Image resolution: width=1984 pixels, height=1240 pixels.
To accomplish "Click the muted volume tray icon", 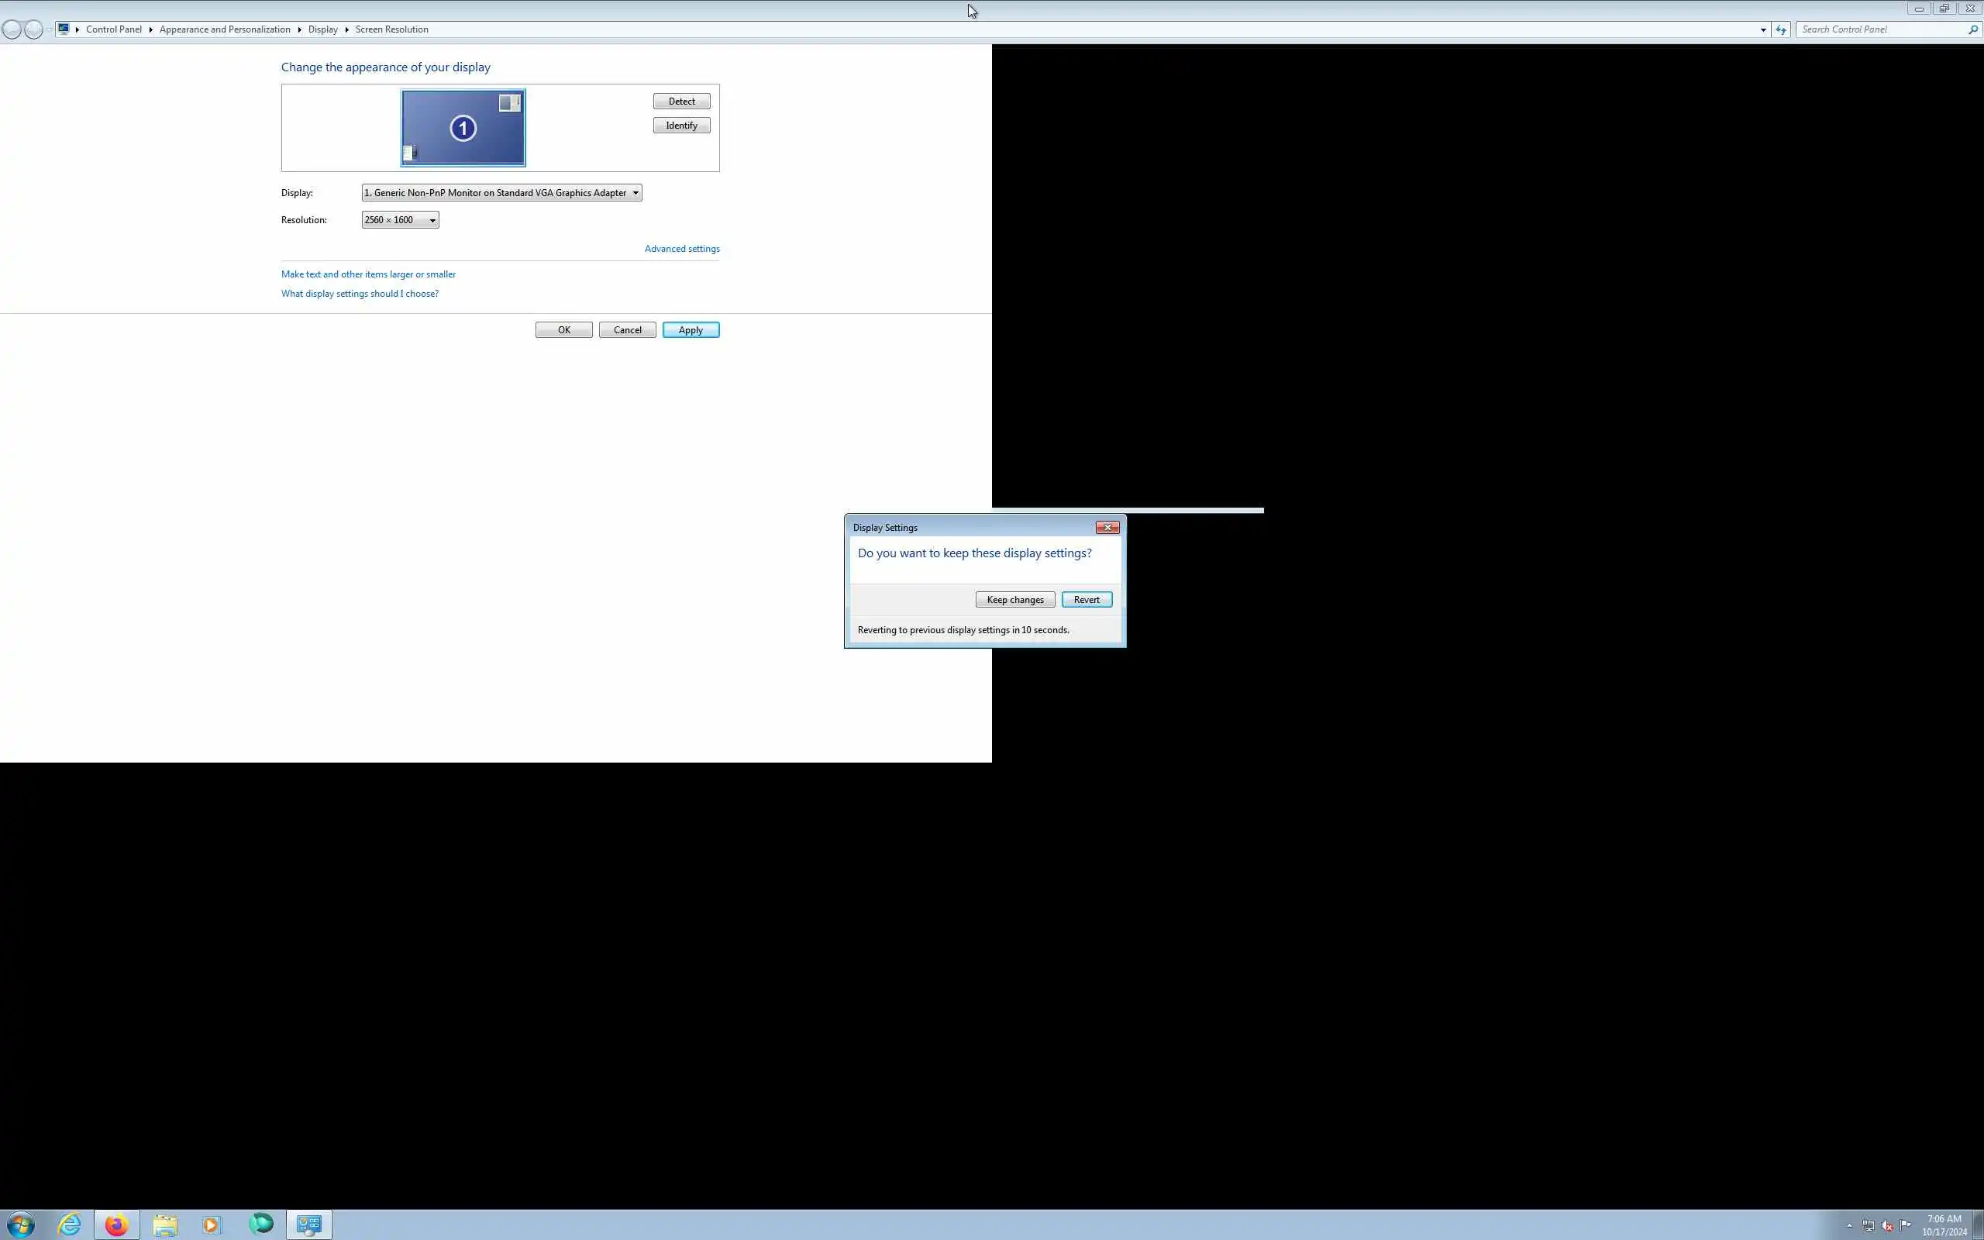I will pos(1887,1226).
